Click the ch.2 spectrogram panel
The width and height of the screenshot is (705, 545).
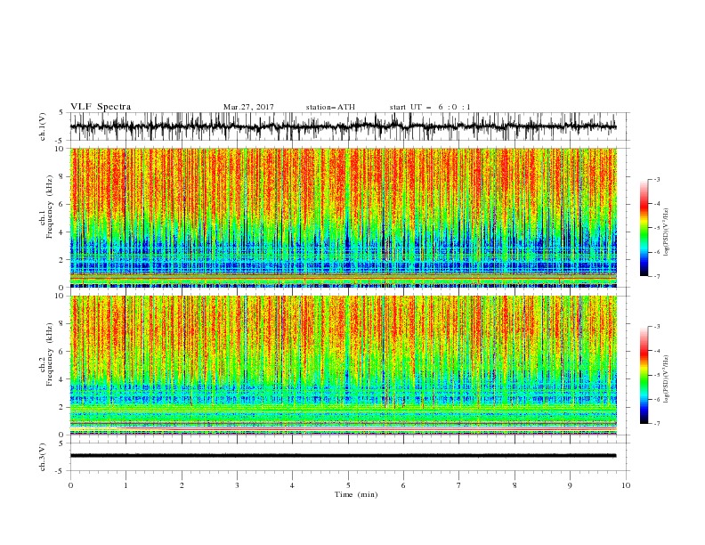click(344, 365)
